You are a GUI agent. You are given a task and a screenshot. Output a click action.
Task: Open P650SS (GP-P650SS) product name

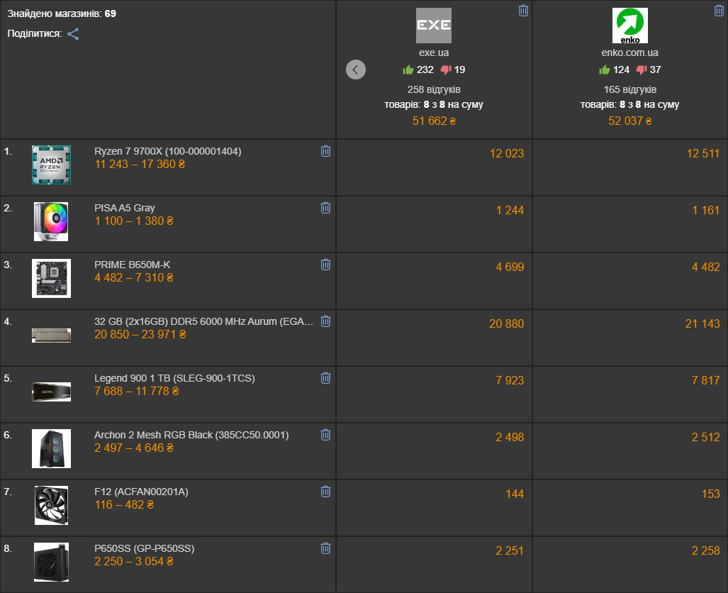click(x=145, y=548)
